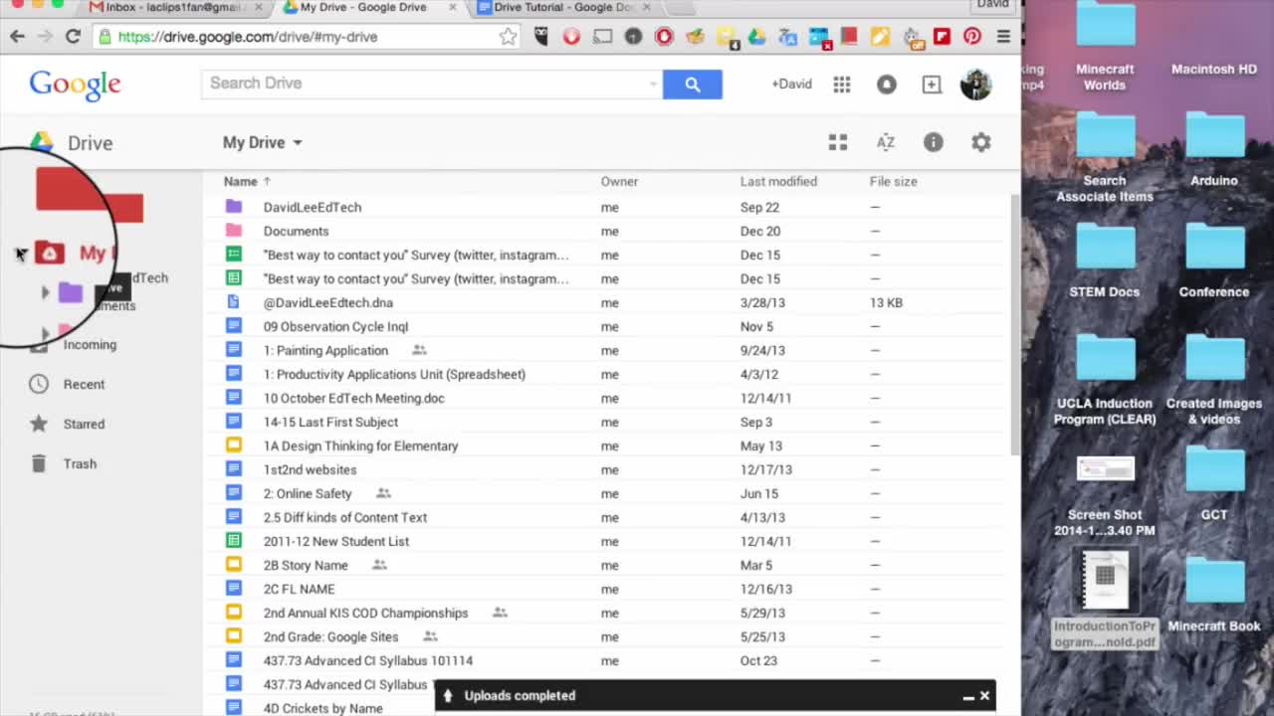Image resolution: width=1274 pixels, height=716 pixels.
Task: Open the Chrome hamburger menu
Action: click(1003, 37)
